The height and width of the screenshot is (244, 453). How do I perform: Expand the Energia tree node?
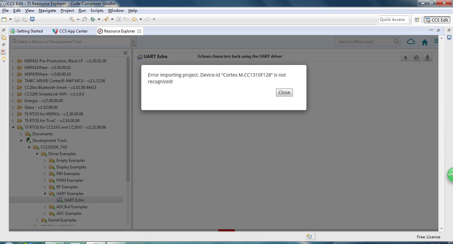pos(13,101)
